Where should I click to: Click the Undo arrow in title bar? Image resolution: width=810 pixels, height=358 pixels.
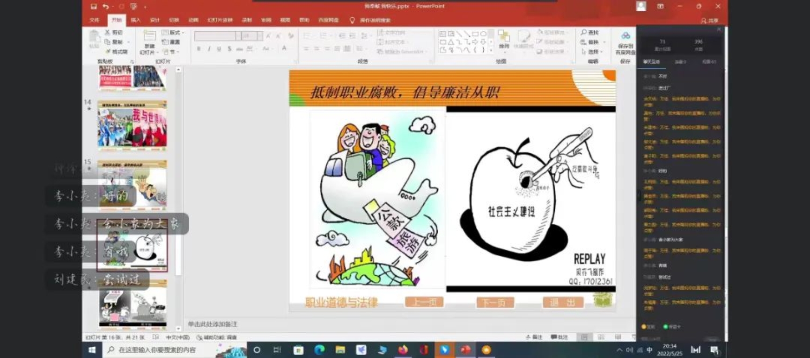point(106,7)
